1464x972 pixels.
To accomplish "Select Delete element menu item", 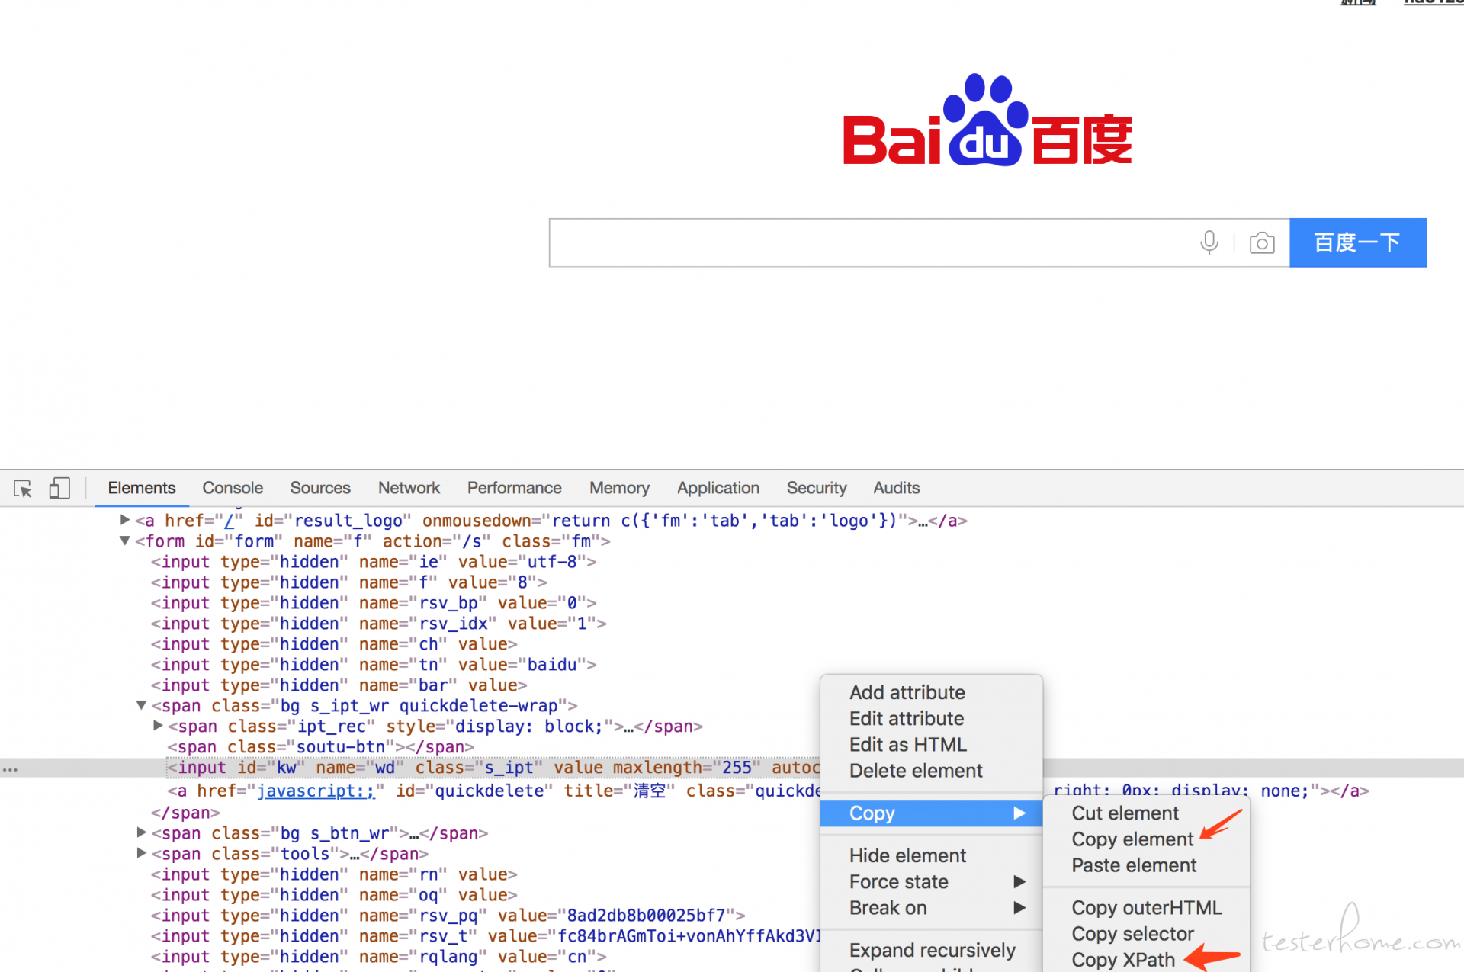I will pos(916,771).
